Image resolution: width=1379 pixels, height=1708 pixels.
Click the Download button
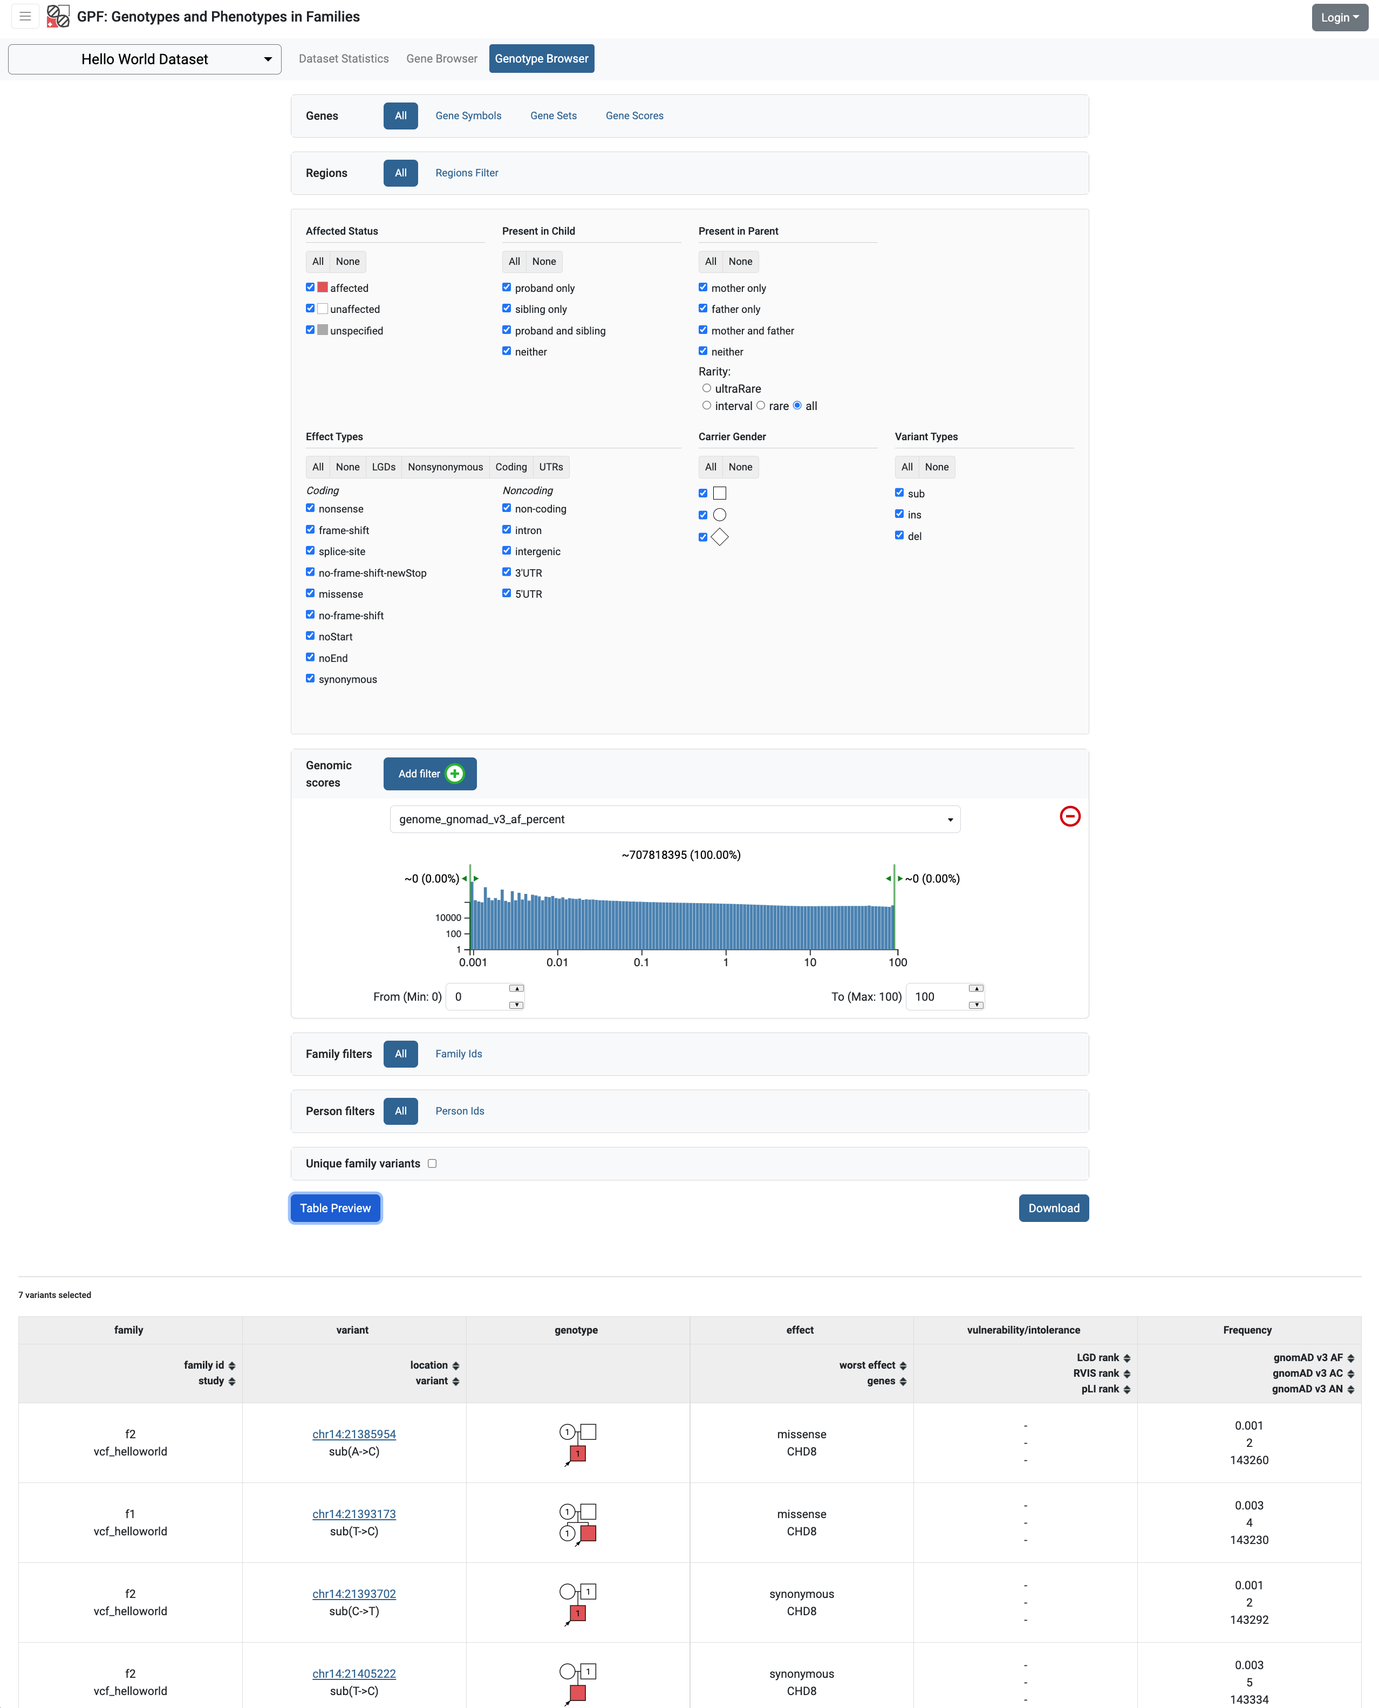1053,1208
